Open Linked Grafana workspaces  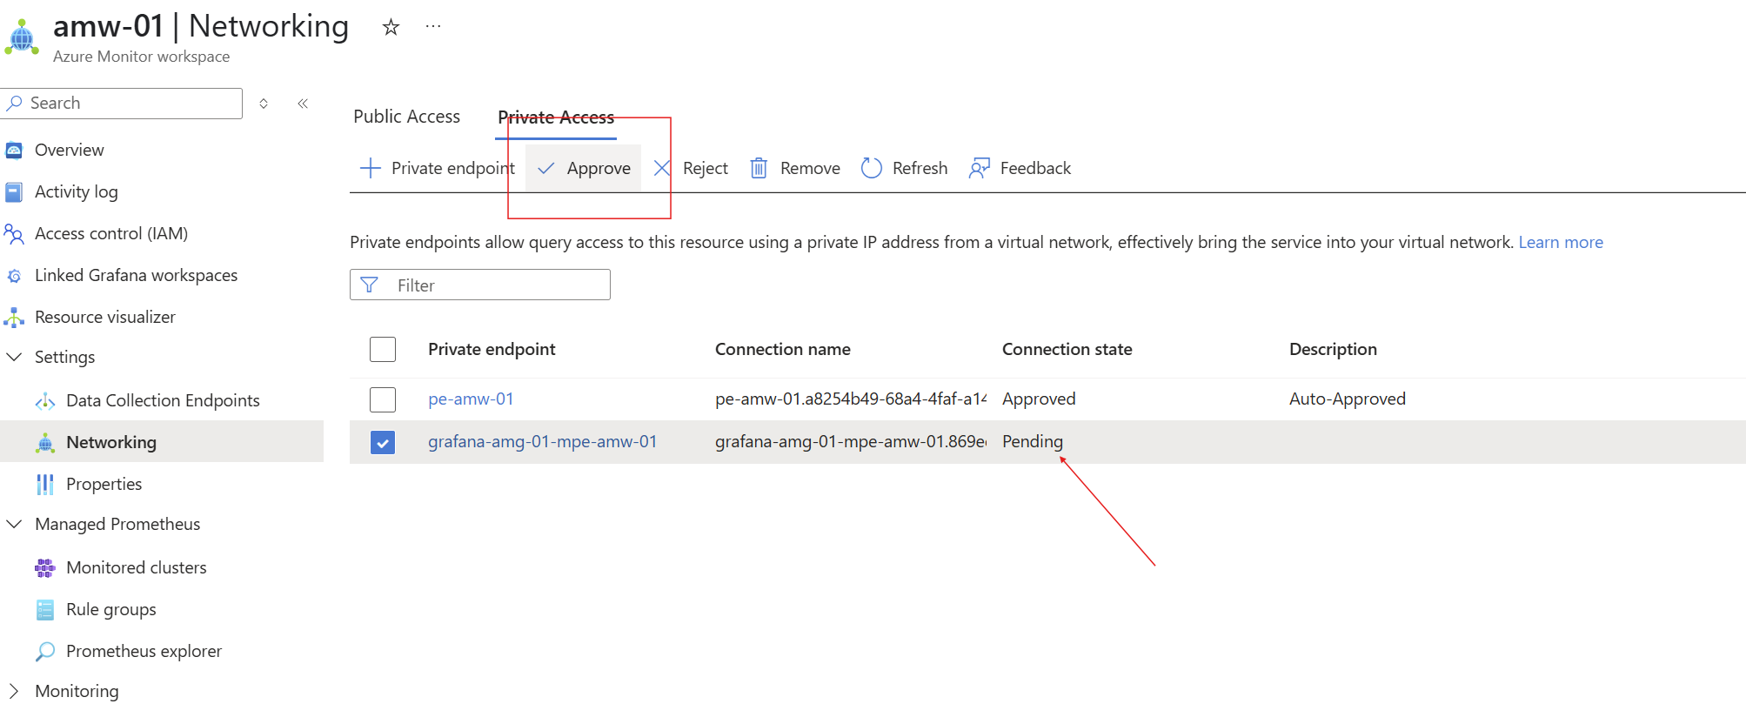coord(137,276)
